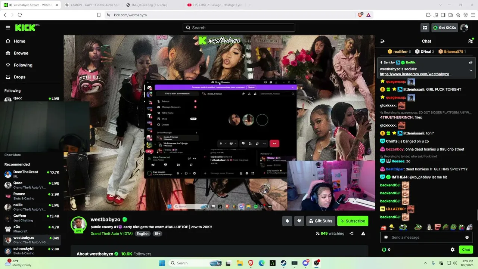Open nallie recommended channel
478x269 pixels.
31,207
